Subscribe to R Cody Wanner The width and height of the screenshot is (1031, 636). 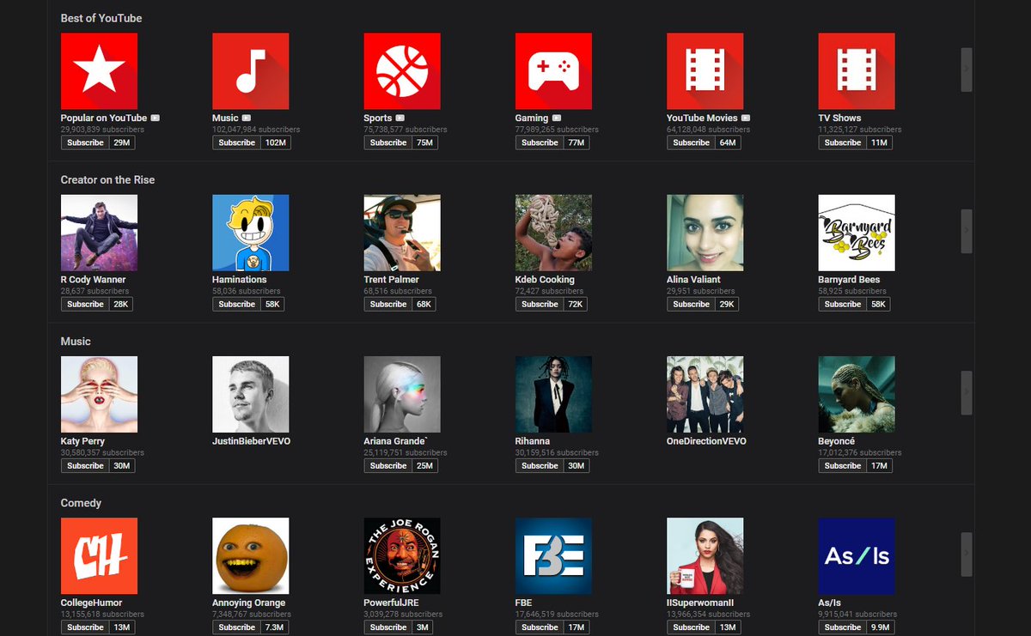[85, 304]
